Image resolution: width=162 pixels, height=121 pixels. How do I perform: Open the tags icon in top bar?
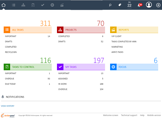coord(120,5)
